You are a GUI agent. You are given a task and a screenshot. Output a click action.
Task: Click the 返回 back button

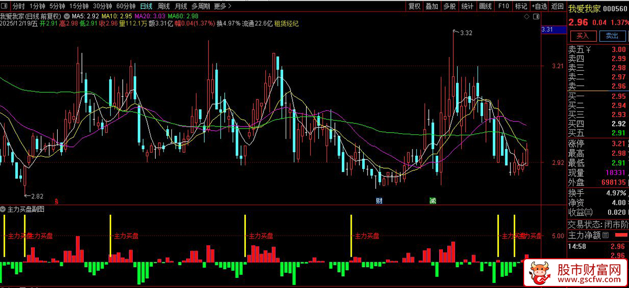click(x=557, y=6)
